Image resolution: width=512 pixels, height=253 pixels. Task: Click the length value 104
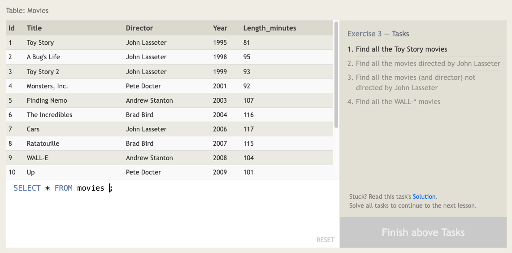pos(248,158)
